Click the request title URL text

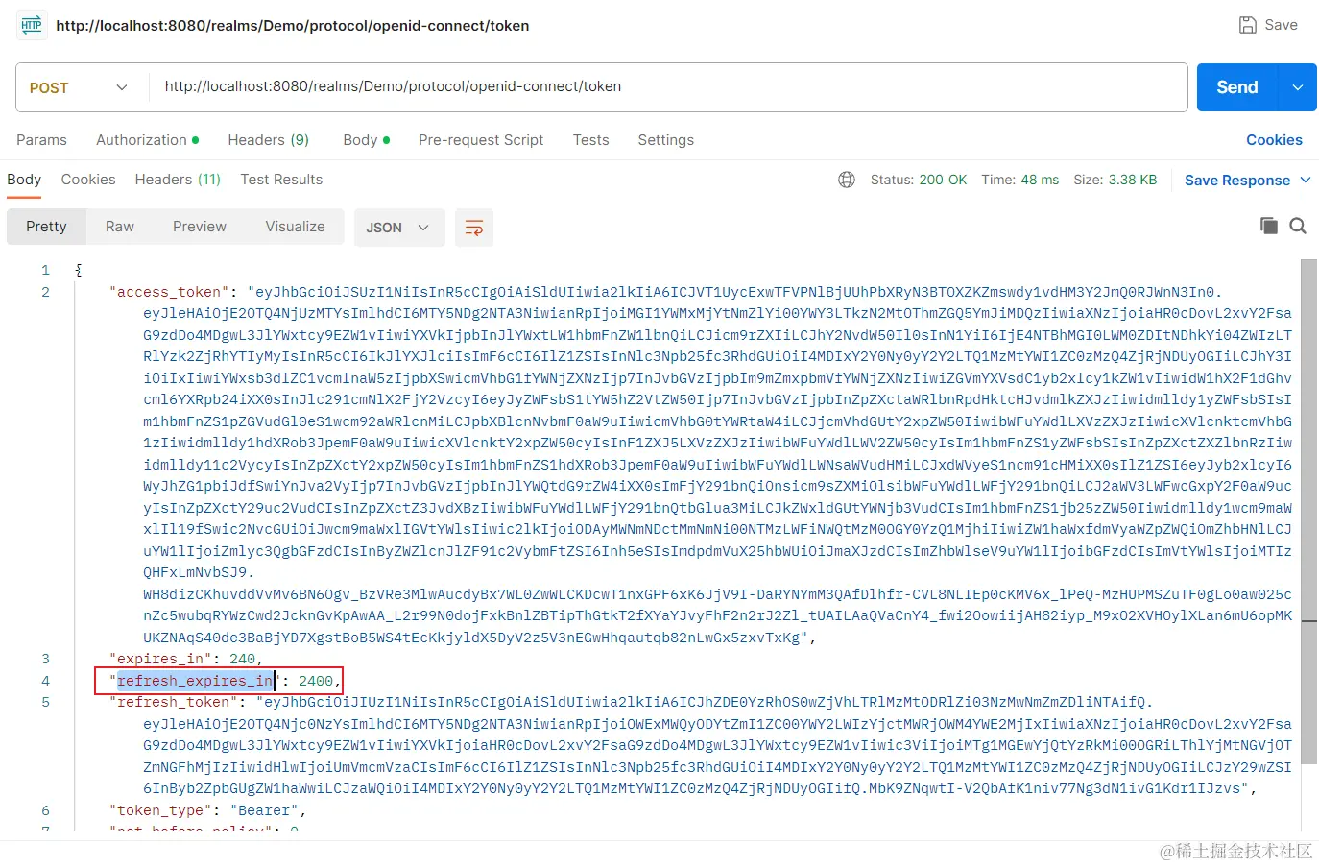[x=293, y=26]
